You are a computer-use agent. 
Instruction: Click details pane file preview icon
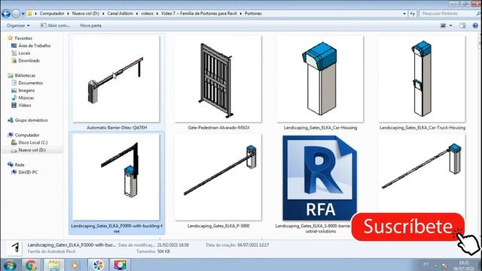click(15, 248)
